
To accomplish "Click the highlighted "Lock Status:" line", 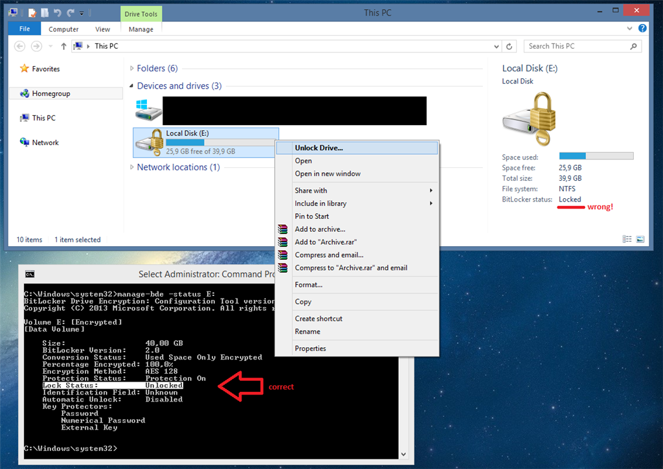I will (113, 385).
